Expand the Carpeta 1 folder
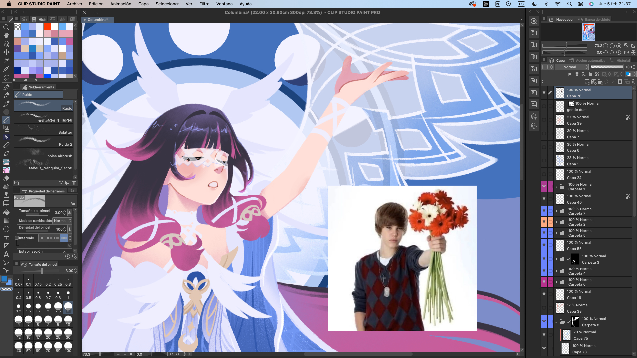 556,187
